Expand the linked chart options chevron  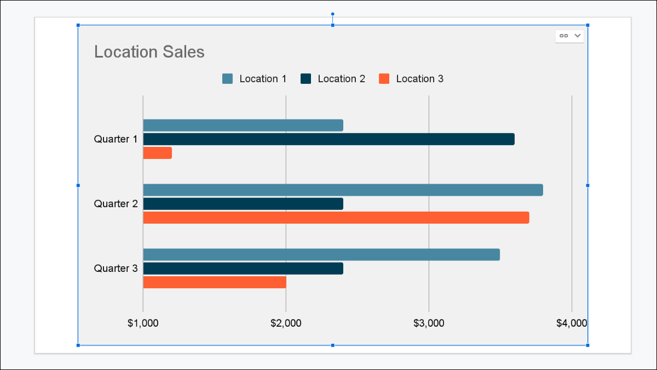coord(577,36)
